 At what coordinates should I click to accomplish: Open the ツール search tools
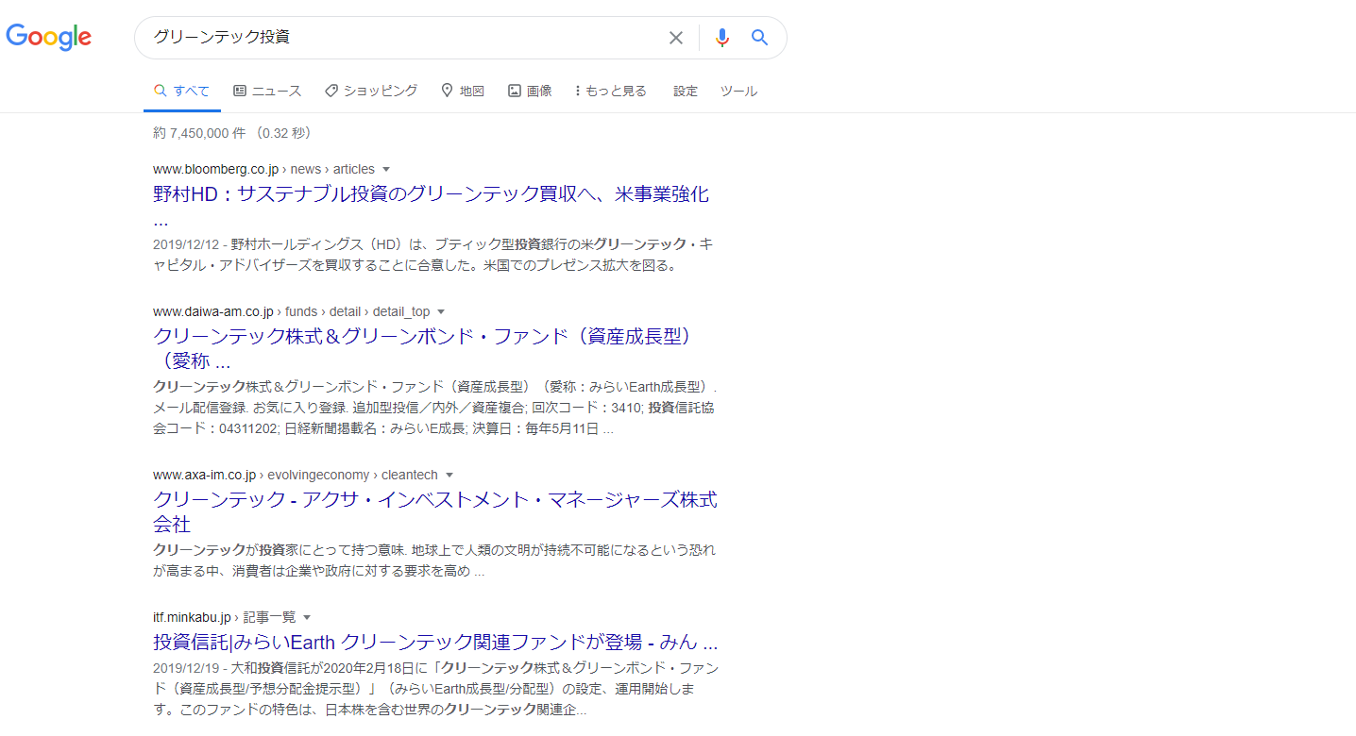click(738, 92)
